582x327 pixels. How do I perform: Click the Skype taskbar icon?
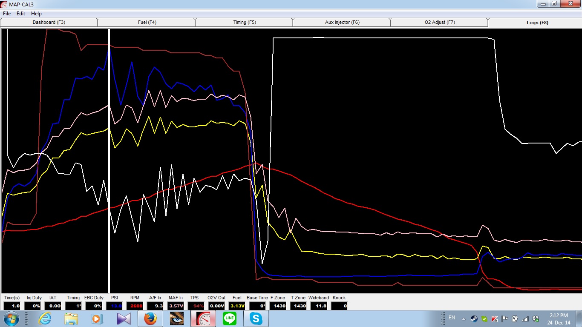(x=256, y=318)
